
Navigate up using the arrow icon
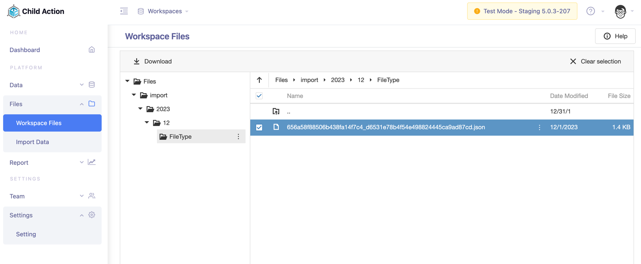259,80
